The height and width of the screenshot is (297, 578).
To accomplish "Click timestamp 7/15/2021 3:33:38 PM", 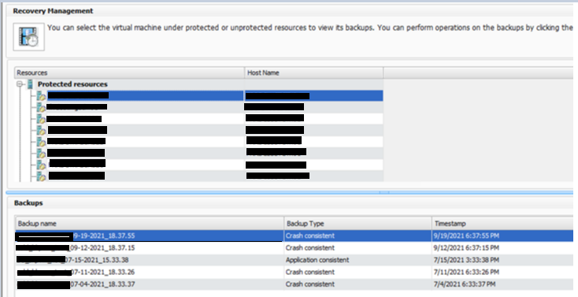I will tap(466, 260).
